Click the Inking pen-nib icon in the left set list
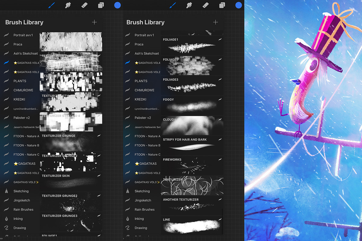362x241 pixels. click(x=7, y=218)
